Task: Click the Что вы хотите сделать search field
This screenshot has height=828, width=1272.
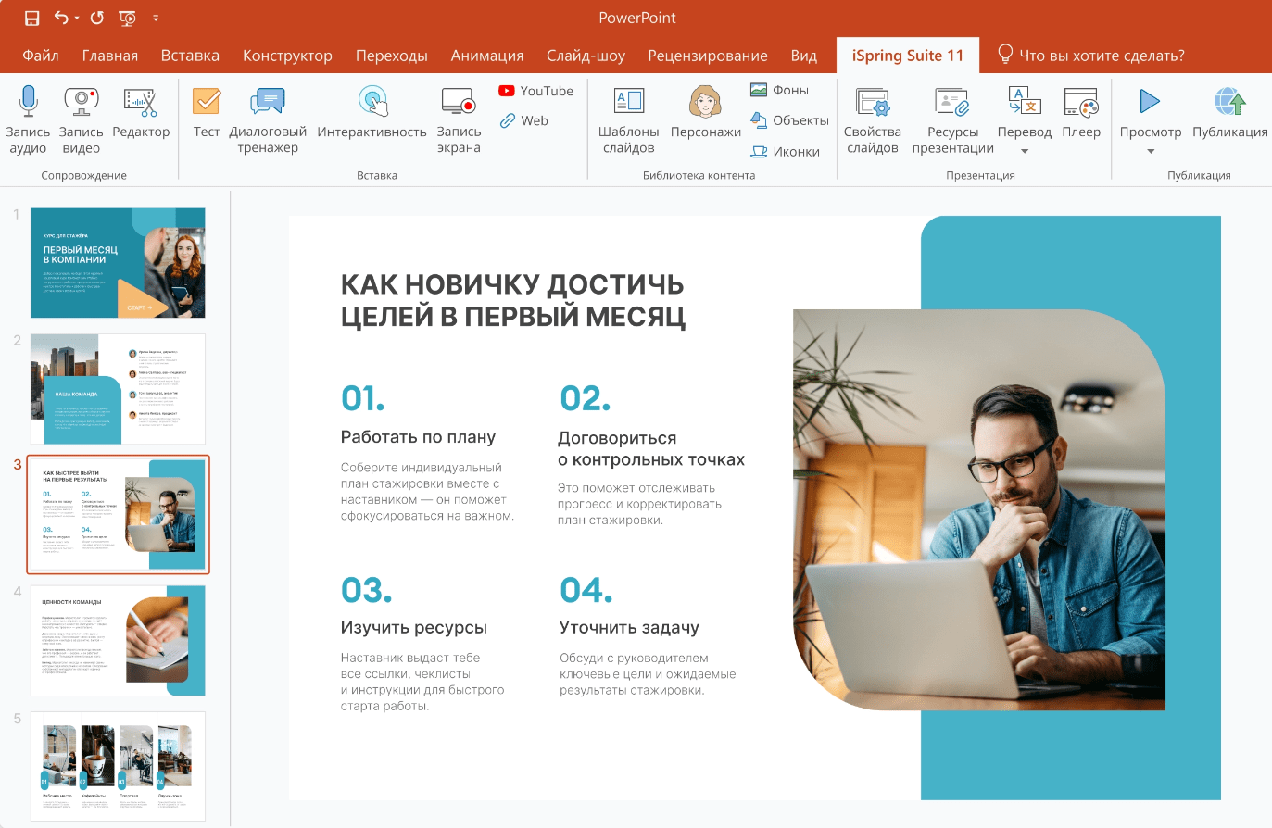Action: click(1090, 56)
